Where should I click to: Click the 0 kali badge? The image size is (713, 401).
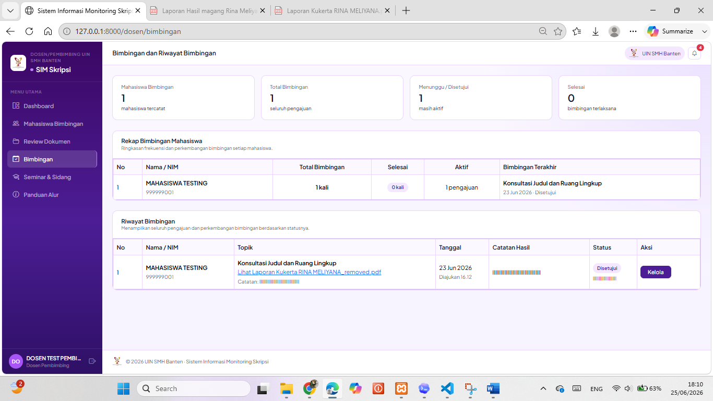(x=398, y=187)
